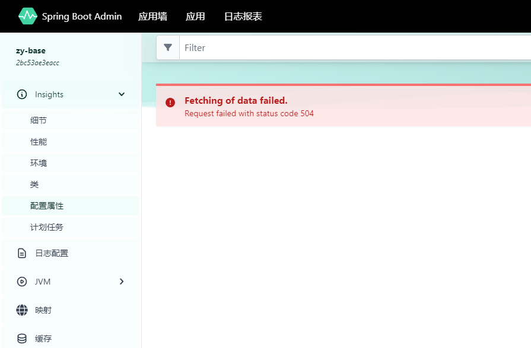Viewport: 531px width, 348px height.
Task: Select the info icon beside Insights
Action: click(x=21, y=94)
